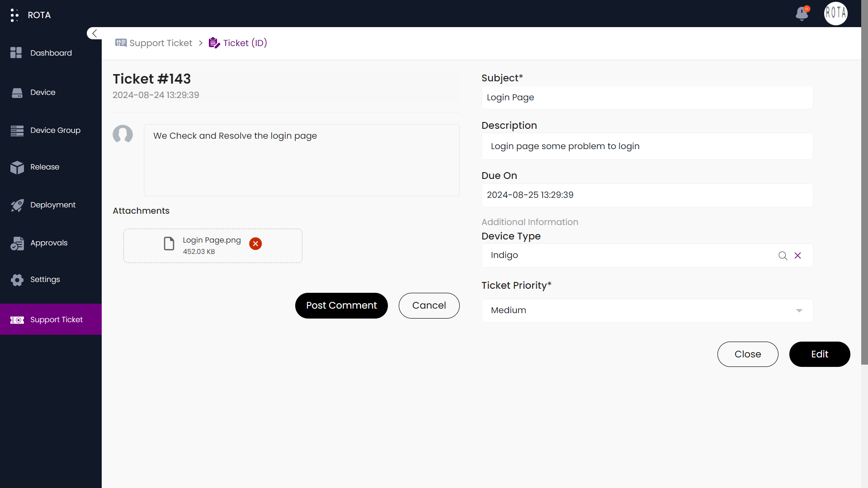Navigate to Release section
This screenshot has width=868, height=488.
pyautogui.click(x=45, y=167)
